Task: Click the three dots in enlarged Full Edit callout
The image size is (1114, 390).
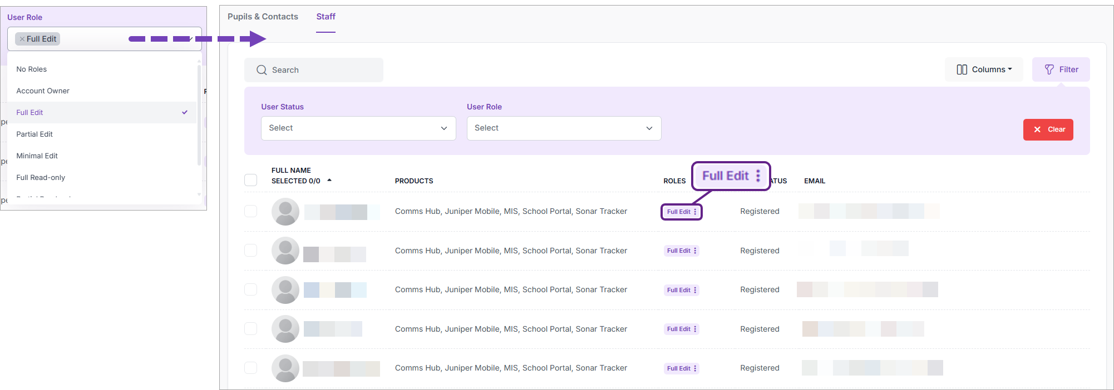Action: 758,176
